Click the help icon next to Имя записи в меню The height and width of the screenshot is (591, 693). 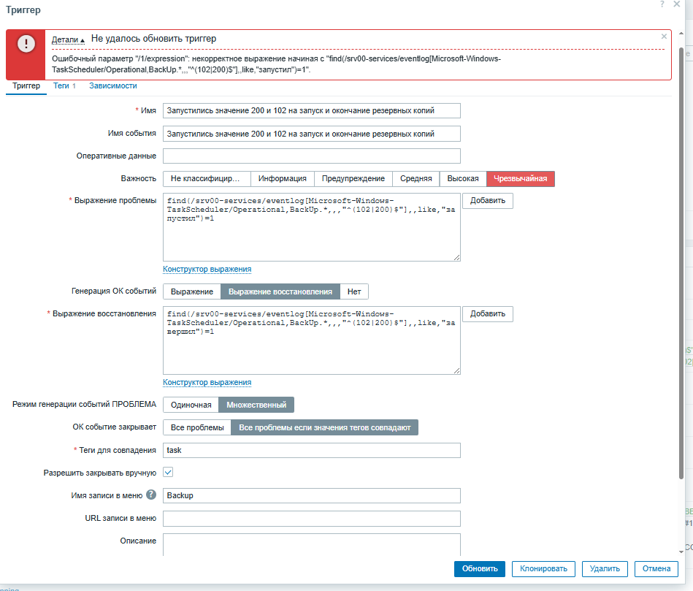(151, 495)
